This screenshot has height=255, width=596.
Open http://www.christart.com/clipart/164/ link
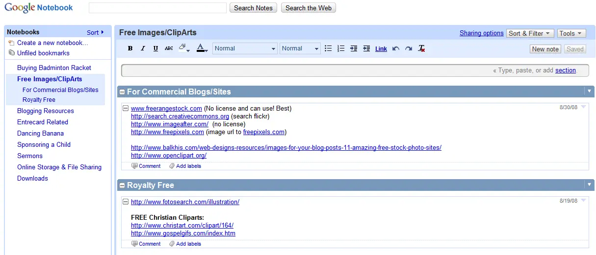(182, 226)
